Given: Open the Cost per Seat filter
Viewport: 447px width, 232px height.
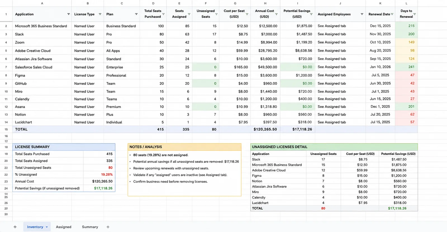Looking at the screenshot, I should click(x=247, y=14).
